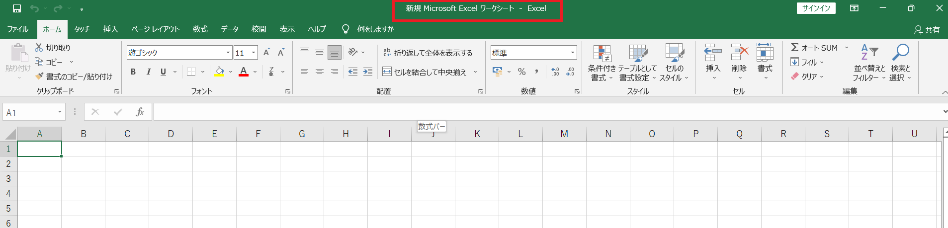The image size is (948, 228).
Task: Click the Undo arrow icon
Action: [x=34, y=8]
